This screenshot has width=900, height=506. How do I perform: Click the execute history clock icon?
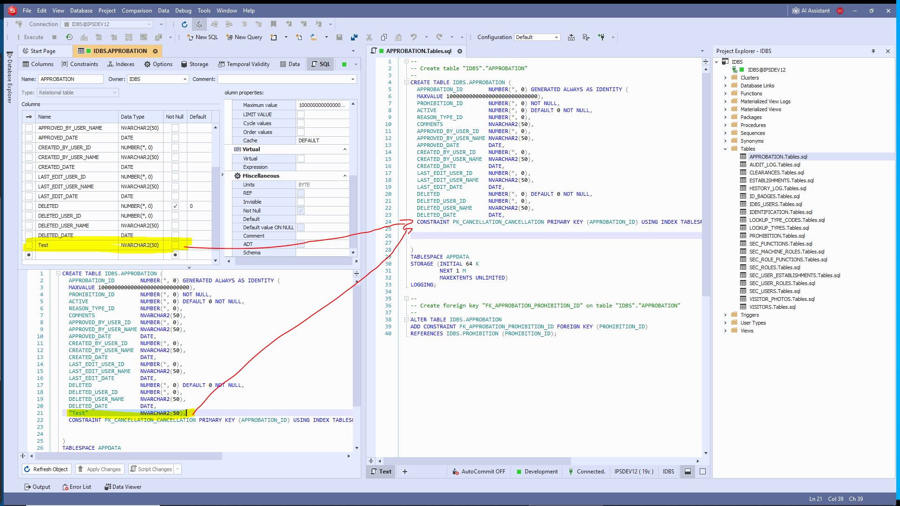coord(69,37)
